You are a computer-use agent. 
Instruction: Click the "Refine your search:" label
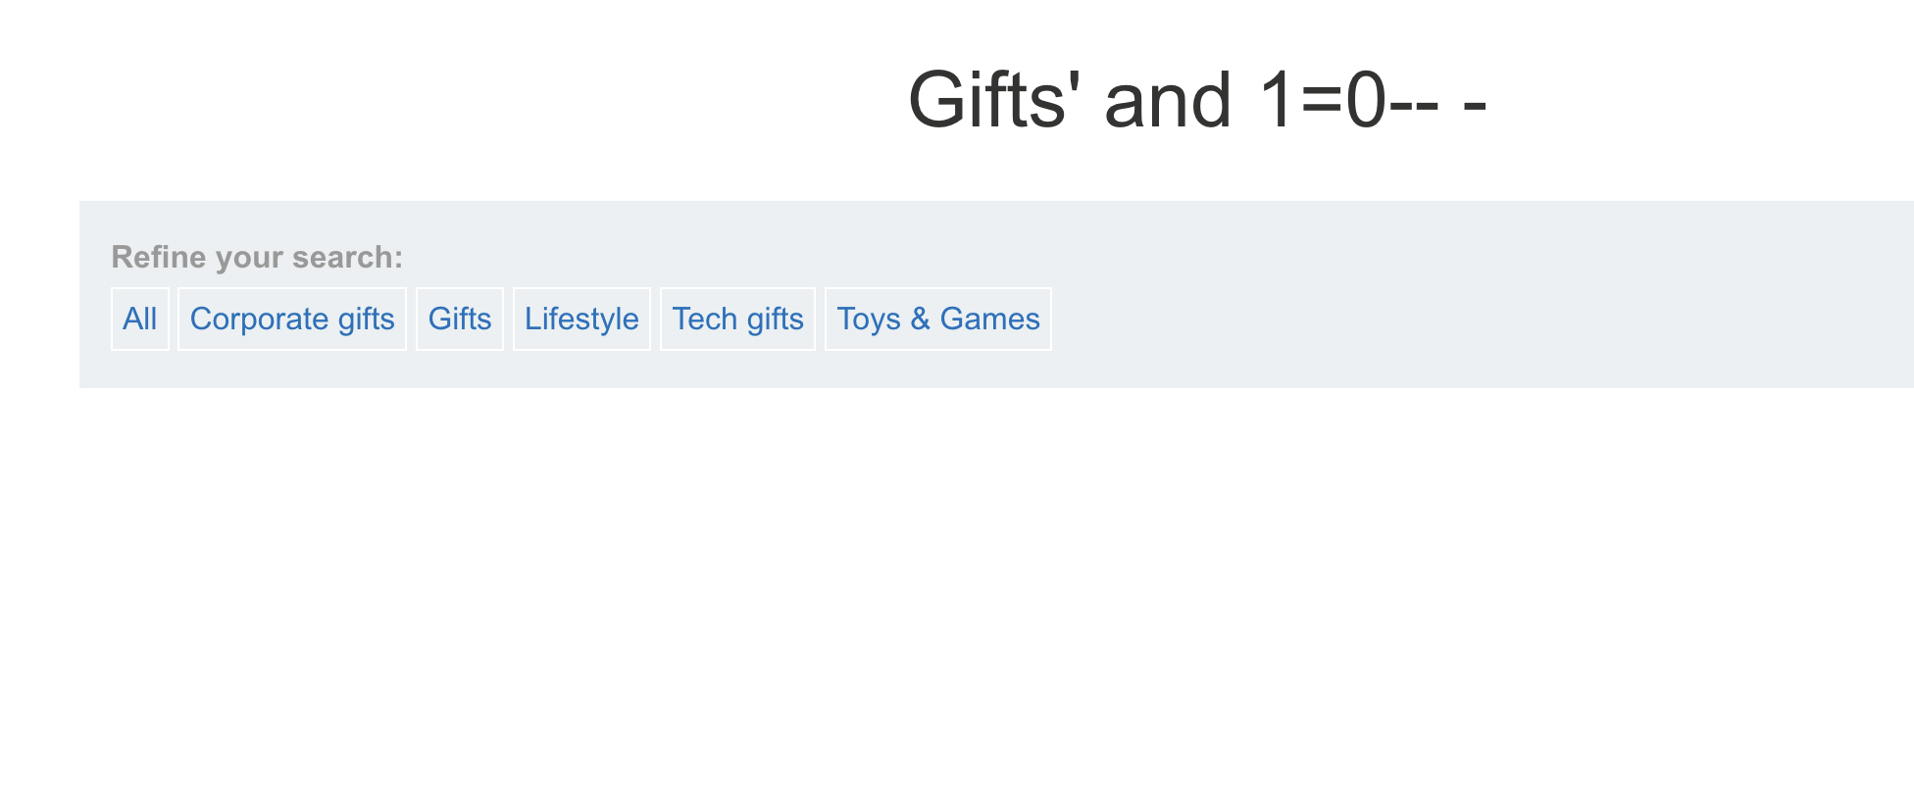tap(257, 257)
